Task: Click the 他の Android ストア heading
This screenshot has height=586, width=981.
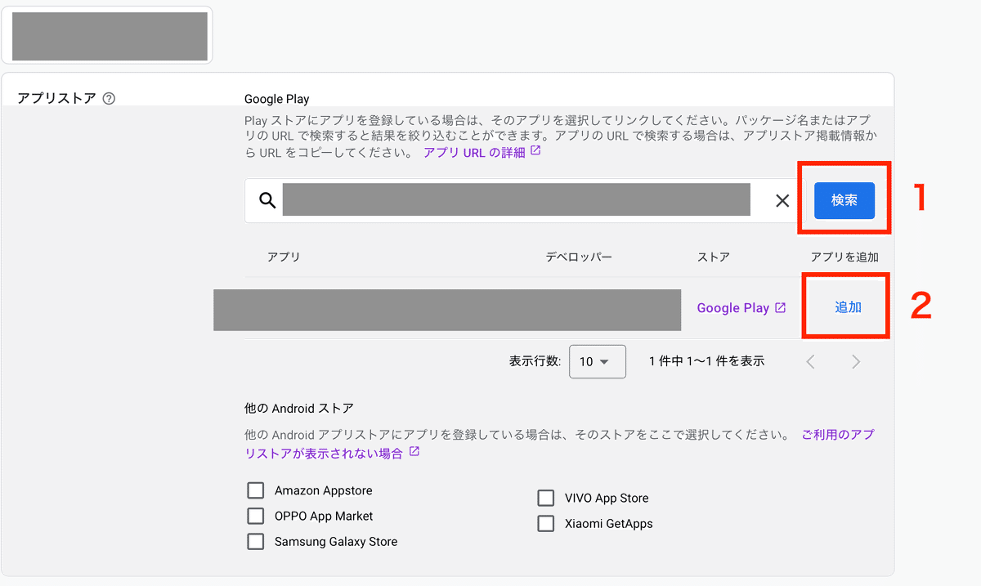Action: pos(299,407)
